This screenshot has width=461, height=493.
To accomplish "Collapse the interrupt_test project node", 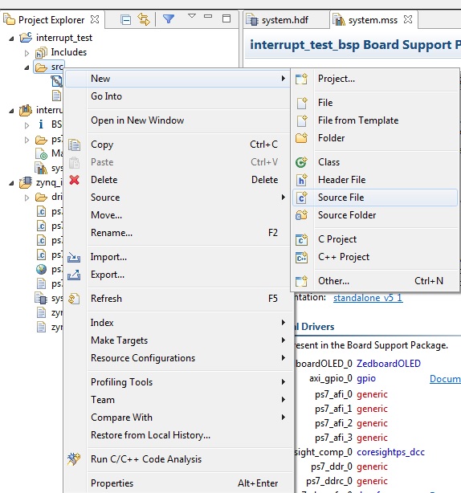I will tap(11, 39).
